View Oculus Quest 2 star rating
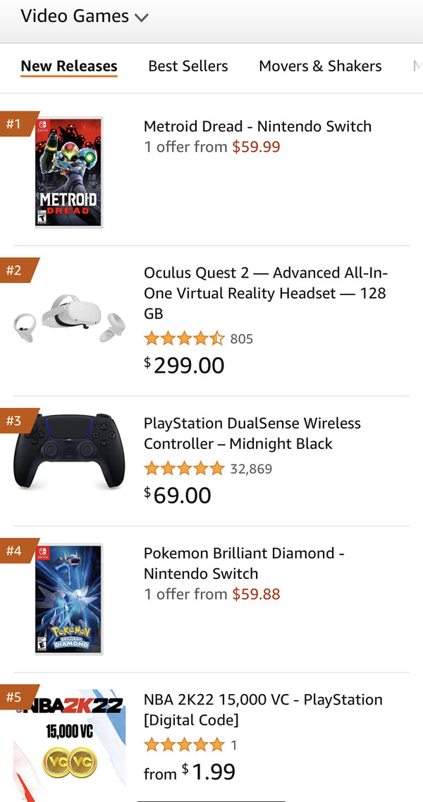Image resolution: width=423 pixels, height=802 pixels. (184, 339)
